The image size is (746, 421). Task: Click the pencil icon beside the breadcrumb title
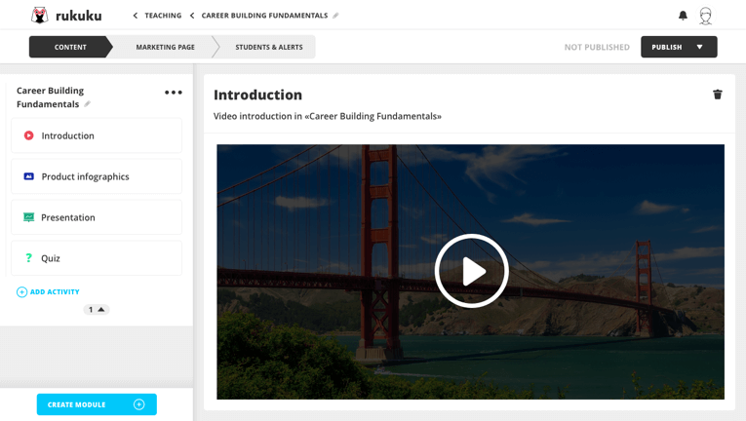tap(335, 16)
